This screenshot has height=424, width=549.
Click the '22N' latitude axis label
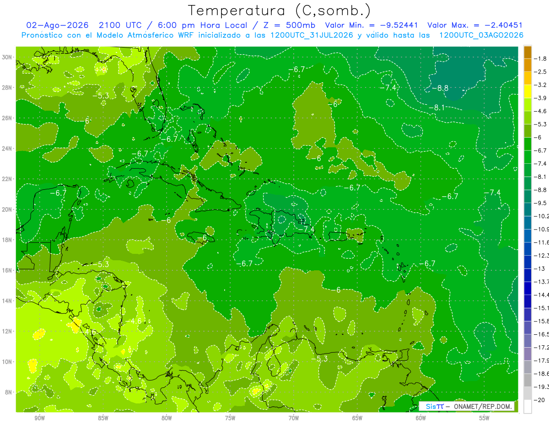tap(7, 179)
